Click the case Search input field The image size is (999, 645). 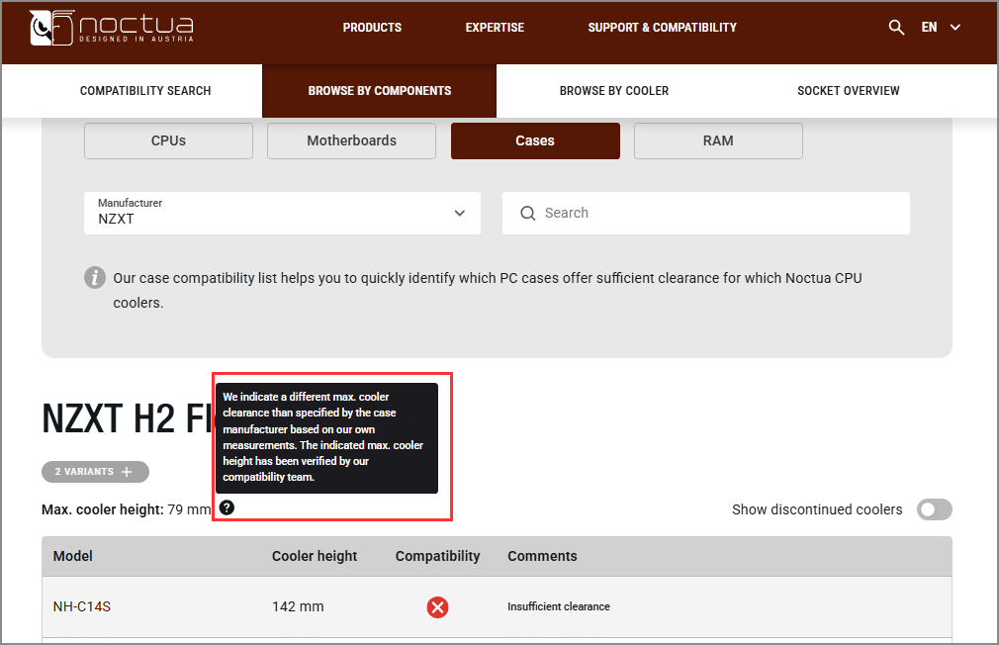pos(706,213)
